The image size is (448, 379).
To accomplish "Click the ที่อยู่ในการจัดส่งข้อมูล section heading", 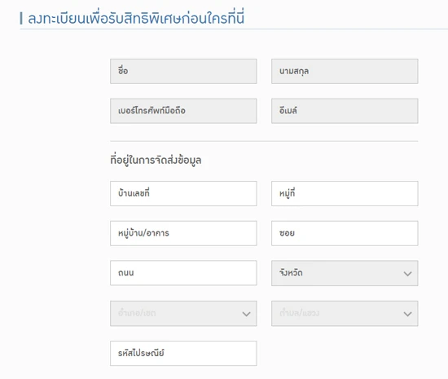I will tap(156, 160).
